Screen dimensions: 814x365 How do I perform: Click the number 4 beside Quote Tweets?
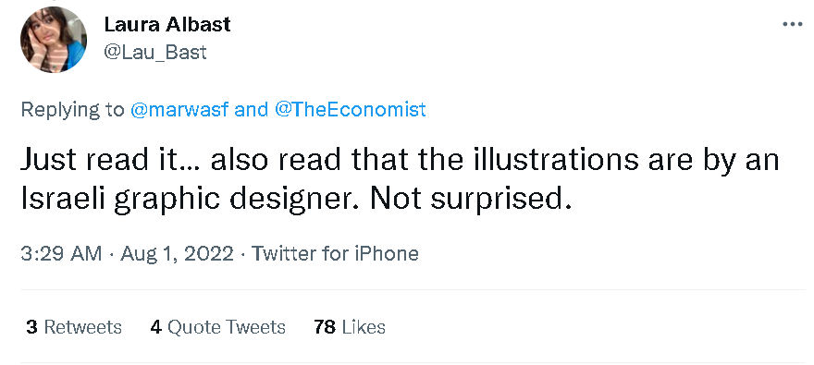click(x=156, y=327)
